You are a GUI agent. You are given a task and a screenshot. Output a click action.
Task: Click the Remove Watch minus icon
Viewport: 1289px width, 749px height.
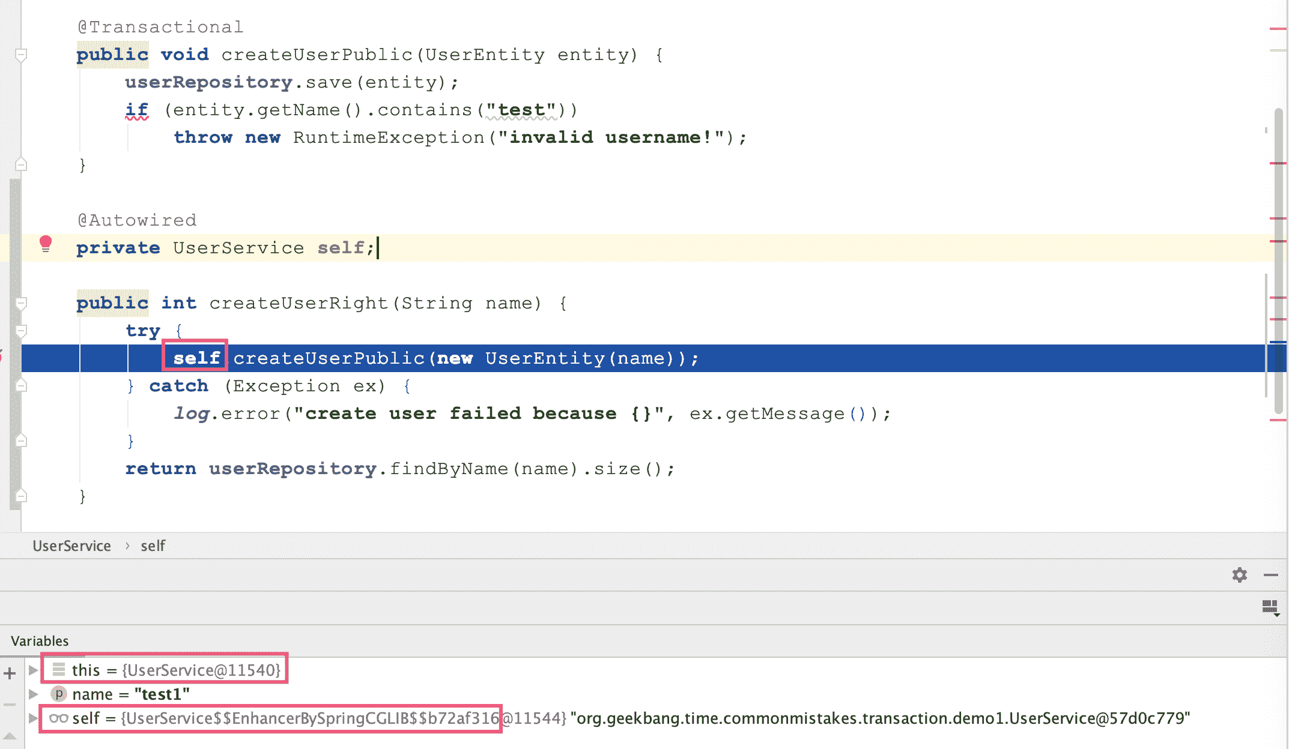click(x=10, y=705)
